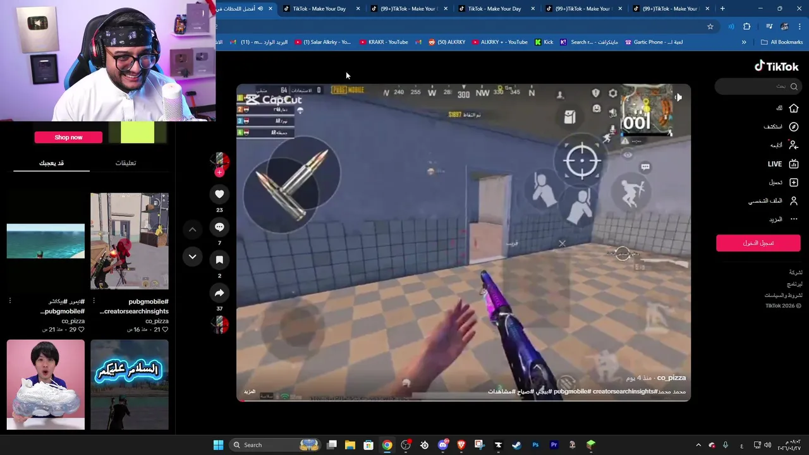Open Premiere Pro from the taskbar
The width and height of the screenshot is (809, 455).
(x=554, y=445)
